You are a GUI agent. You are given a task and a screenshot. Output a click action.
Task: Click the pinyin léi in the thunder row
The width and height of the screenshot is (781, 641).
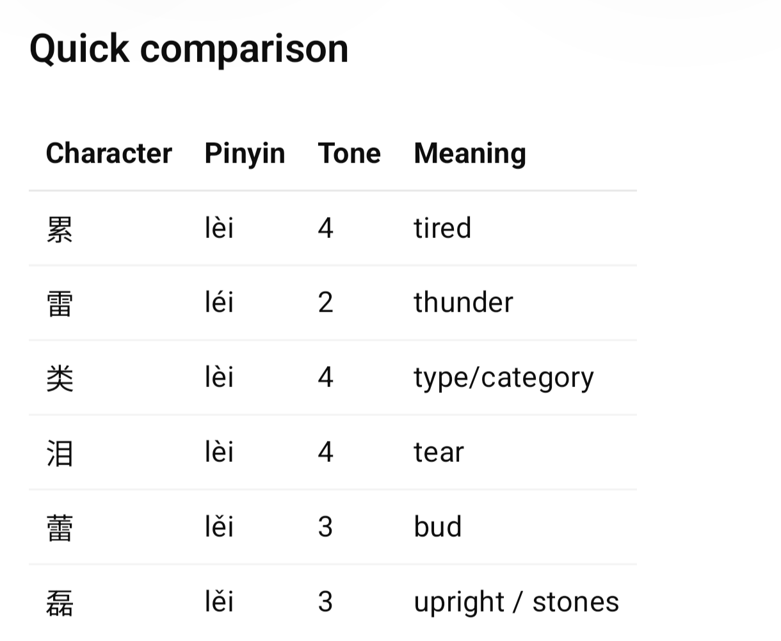(219, 303)
